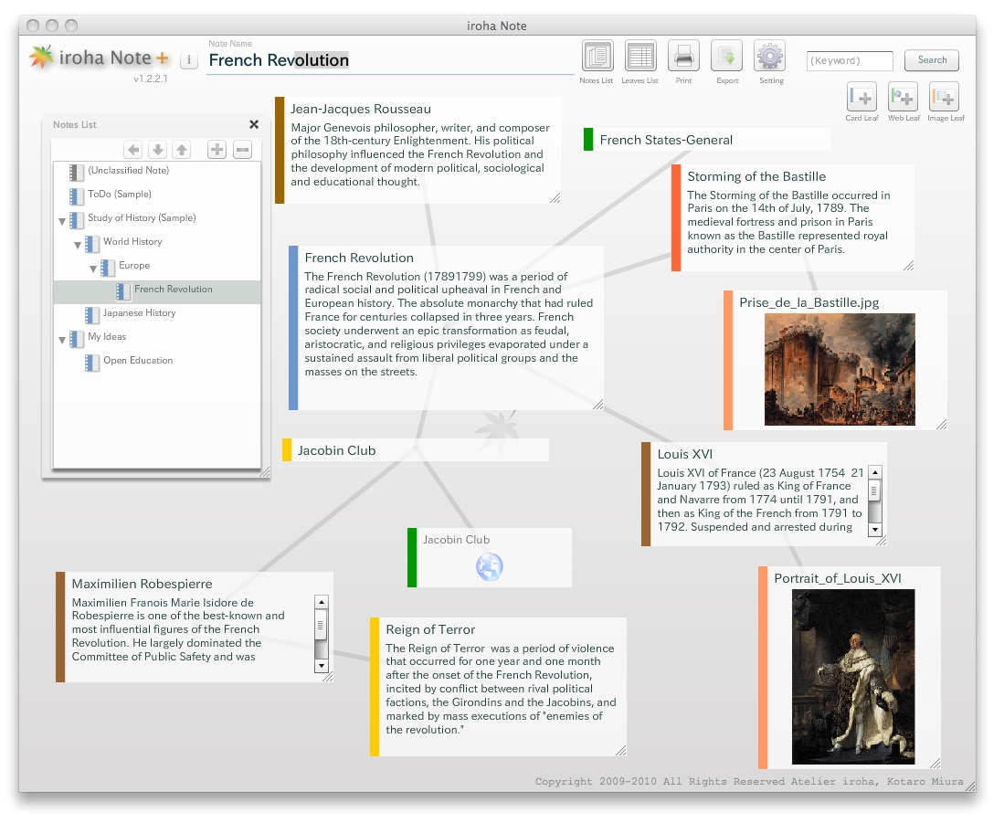The width and height of the screenshot is (1004, 823).
Task: Open the Leaves List view icon
Action: click(x=639, y=56)
